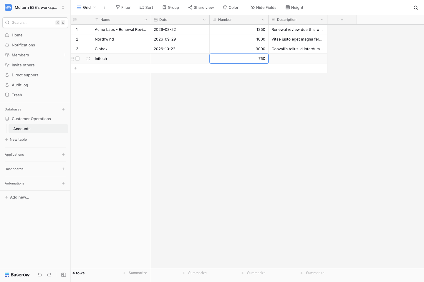Click the Baserow logo in footer
This screenshot has width=424, height=282.
(17, 275)
